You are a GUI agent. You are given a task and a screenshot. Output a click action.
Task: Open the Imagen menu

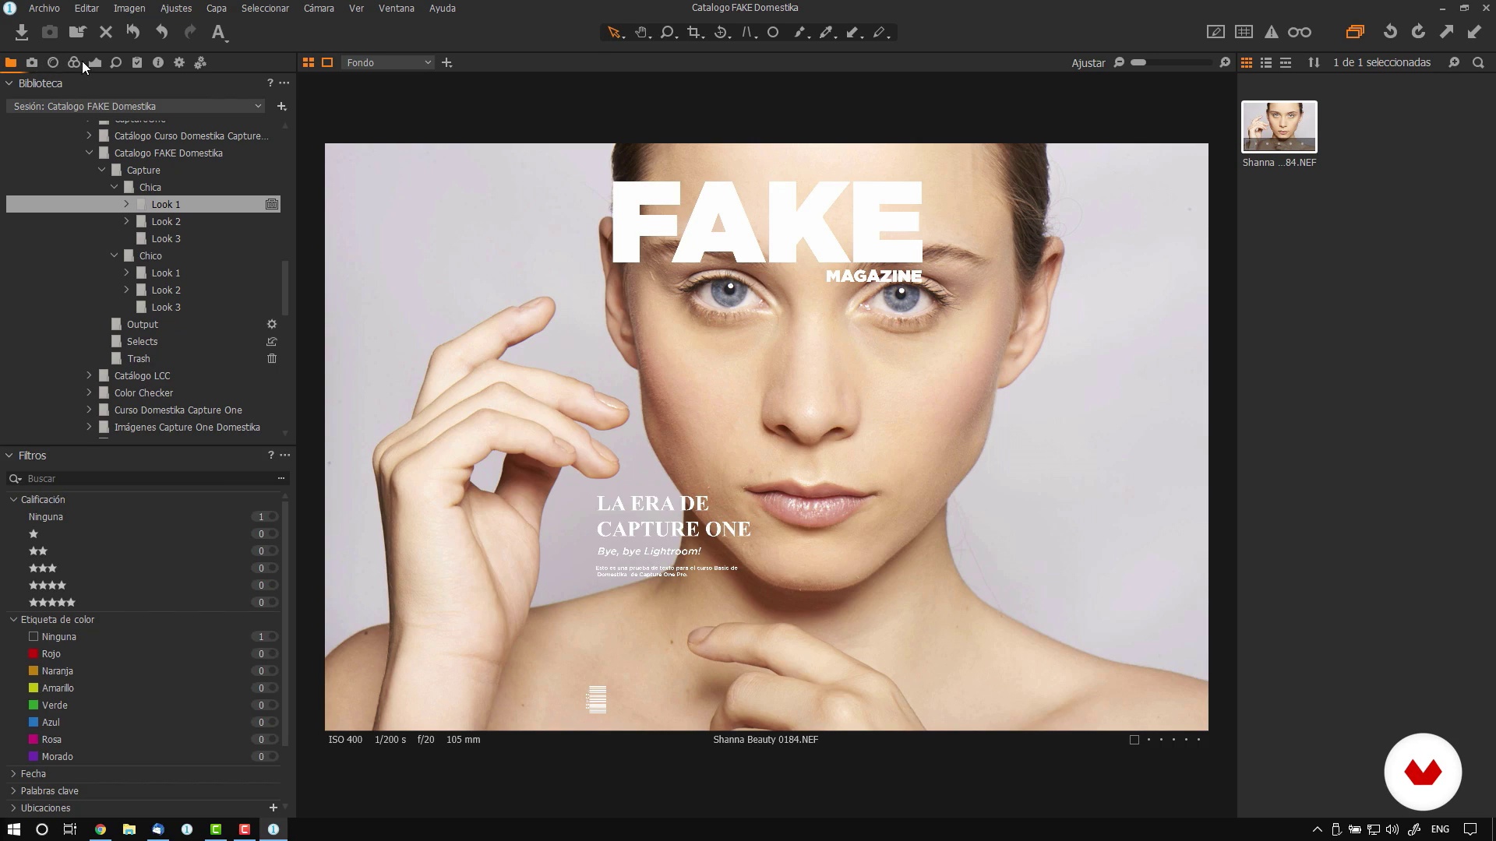click(129, 8)
